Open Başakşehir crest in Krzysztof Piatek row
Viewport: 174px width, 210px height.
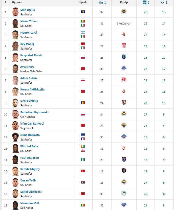pyautogui.click(x=124, y=57)
